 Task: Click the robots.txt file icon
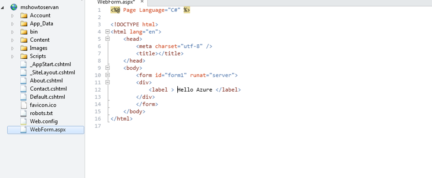coord(24,113)
